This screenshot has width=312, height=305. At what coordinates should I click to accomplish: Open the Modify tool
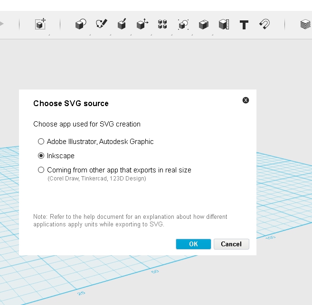click(x=142, y=24)
